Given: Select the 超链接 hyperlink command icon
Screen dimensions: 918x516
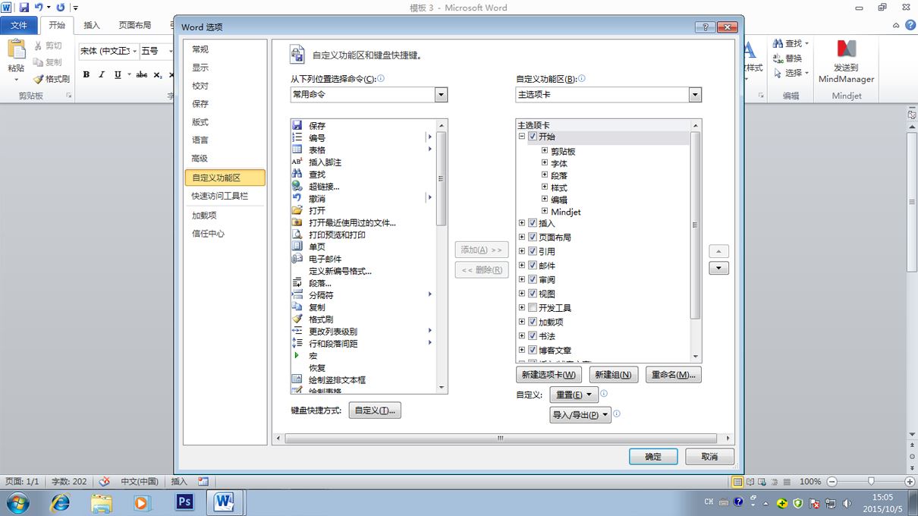Looking at the screenshot, I should [x=297, y=186].
